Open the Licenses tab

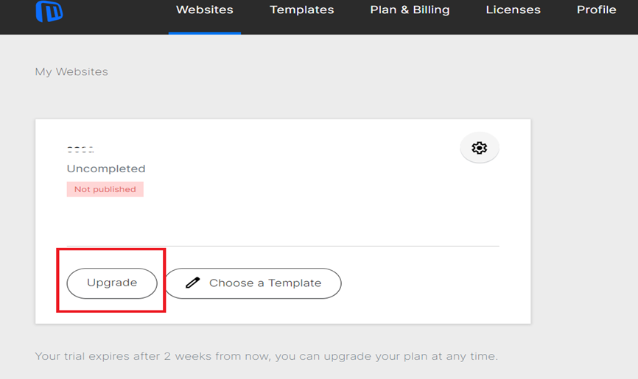coord(513,10)
